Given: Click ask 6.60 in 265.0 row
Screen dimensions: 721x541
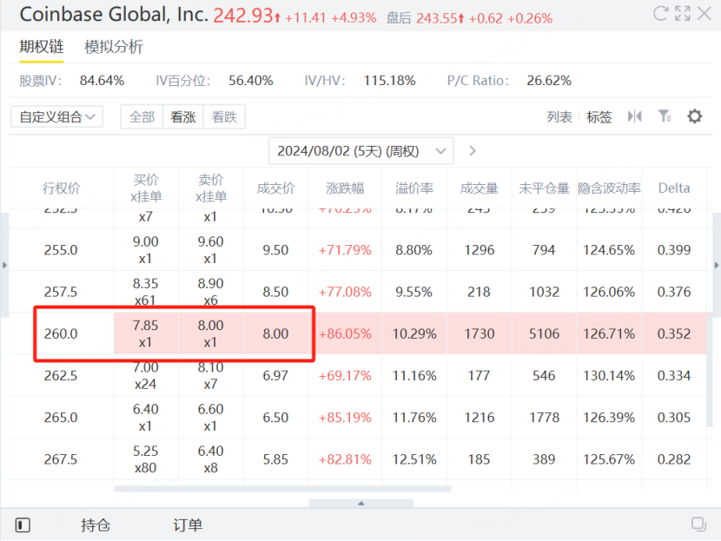Looking at the screenshot, I should pos(210,409).
